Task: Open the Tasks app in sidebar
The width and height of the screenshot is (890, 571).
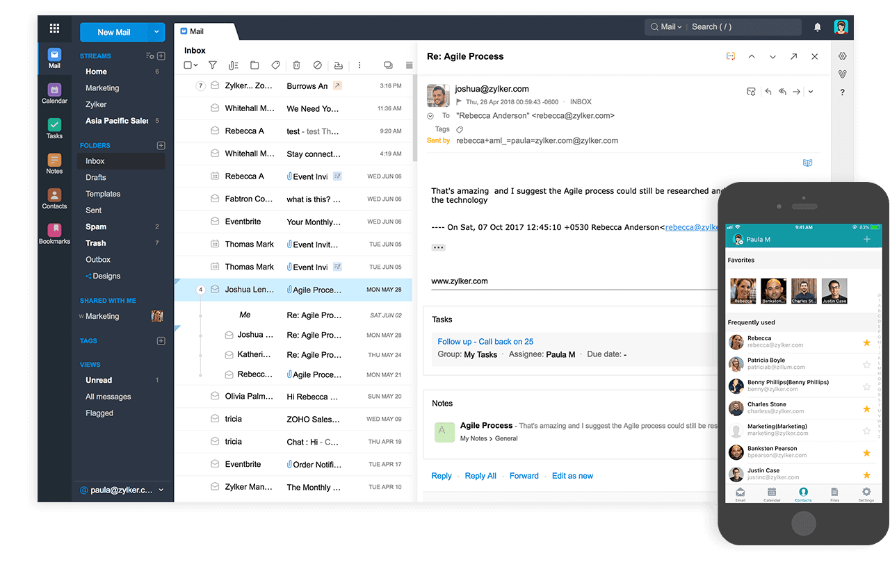Action: tap(54, 129)
